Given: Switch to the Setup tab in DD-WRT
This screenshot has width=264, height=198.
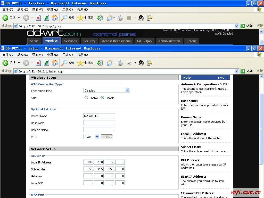Looking at the screenshot, I should click(x=34, y=41).
